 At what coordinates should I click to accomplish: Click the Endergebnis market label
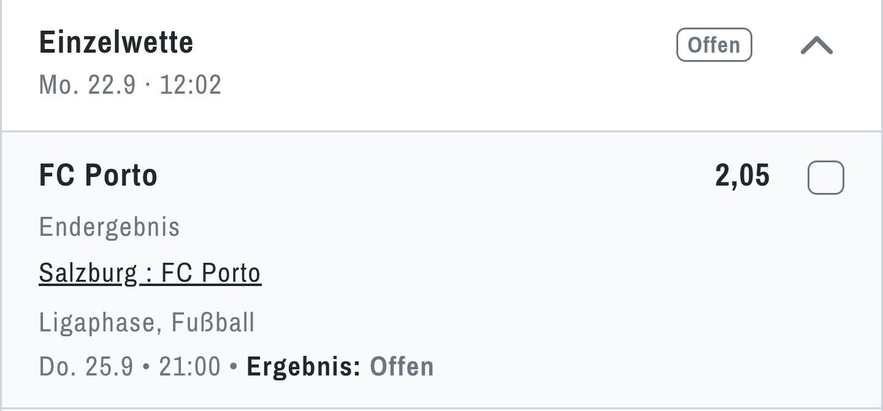[x=109, y=227]
